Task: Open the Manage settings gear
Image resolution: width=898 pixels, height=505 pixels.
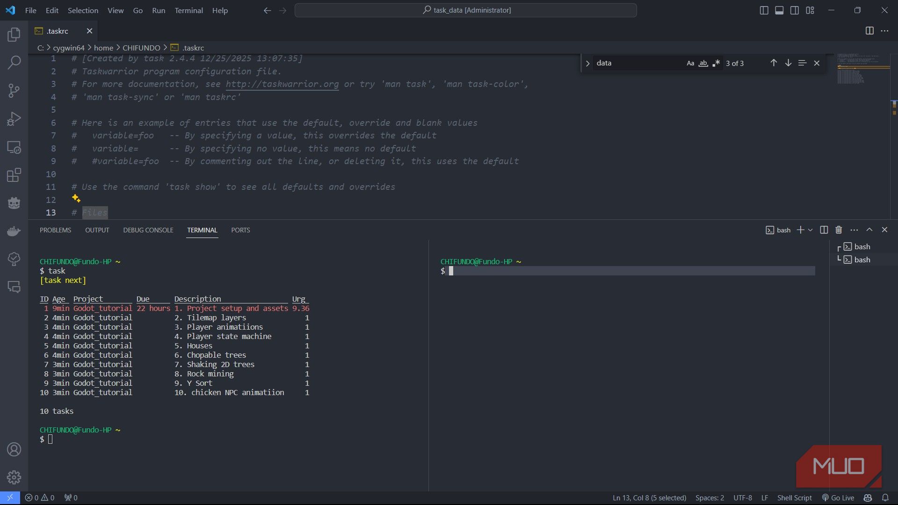Action: click(x=14, y=477)
